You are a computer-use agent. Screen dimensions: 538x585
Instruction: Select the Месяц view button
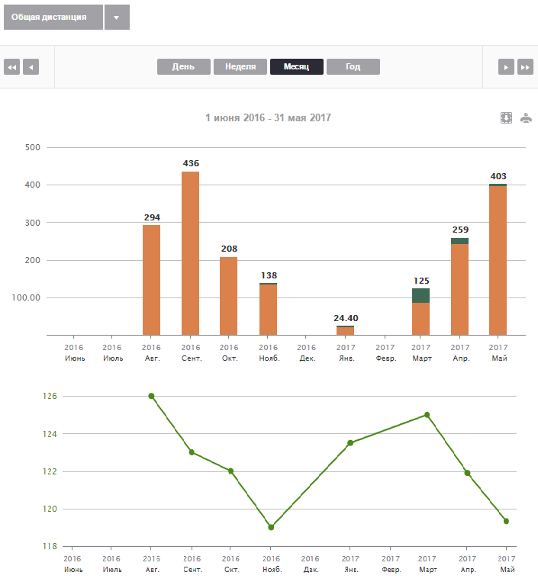pyautogui.click(x=297, y=67)
